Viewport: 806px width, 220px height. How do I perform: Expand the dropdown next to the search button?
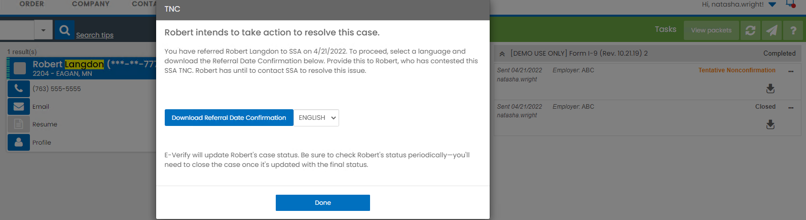[43, 30]
